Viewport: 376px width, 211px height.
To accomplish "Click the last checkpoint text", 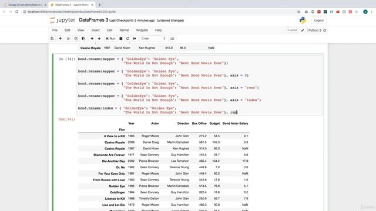I will click(132, 21).
